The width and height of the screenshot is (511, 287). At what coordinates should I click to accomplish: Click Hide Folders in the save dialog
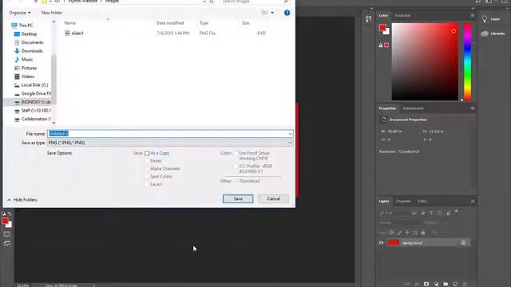pyautogui.click(x=22, y=200)
